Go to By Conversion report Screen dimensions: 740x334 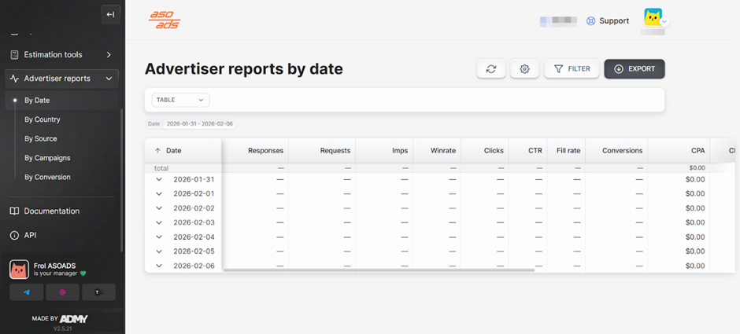pos(47,177)
